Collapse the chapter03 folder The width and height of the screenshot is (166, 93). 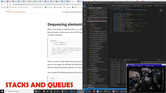coord(93,26)
